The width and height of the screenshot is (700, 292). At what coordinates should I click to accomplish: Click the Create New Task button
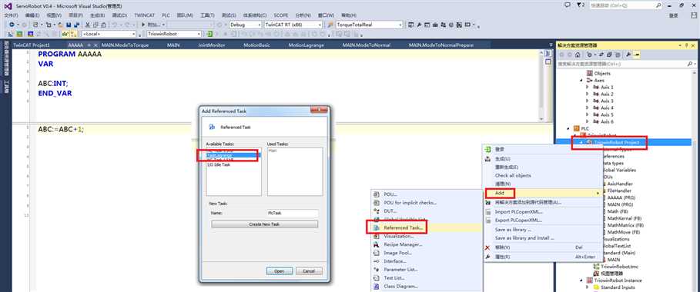click(264, 224)
